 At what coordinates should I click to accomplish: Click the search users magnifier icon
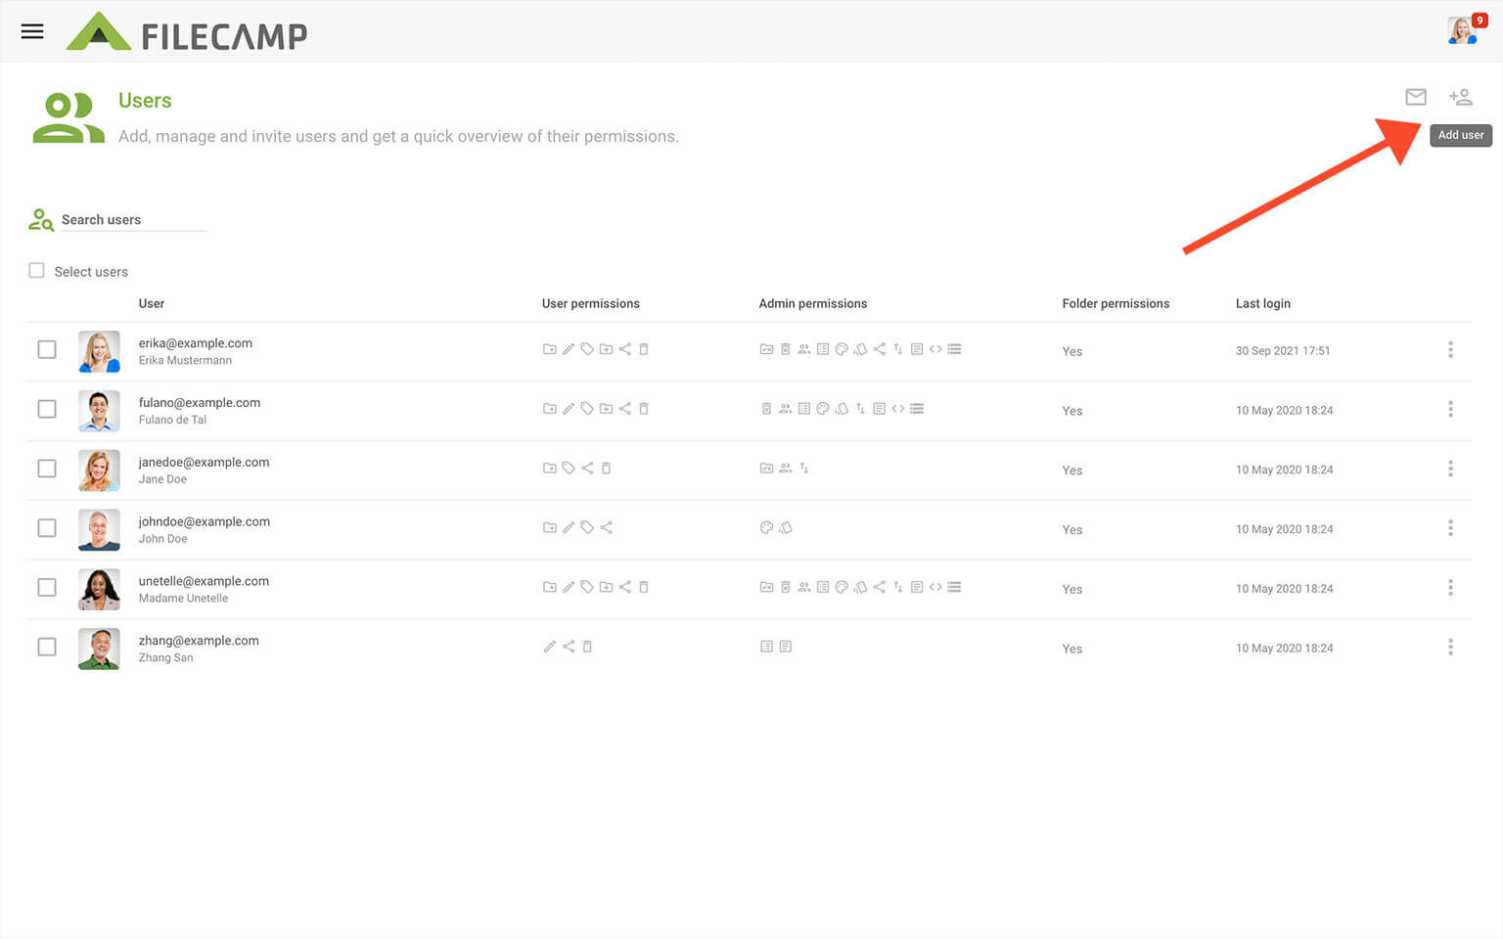pyautogui.click(x=40, y=220)
